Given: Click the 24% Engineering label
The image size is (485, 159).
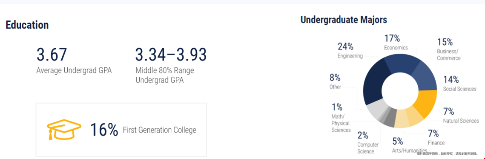Looking at the screenshot, I should [350, 51].
